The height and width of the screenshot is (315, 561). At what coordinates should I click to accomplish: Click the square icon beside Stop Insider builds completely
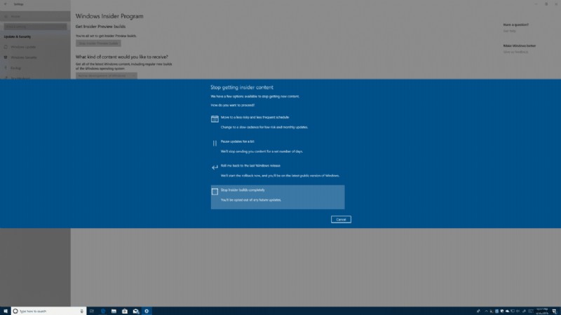coord(215,192)
